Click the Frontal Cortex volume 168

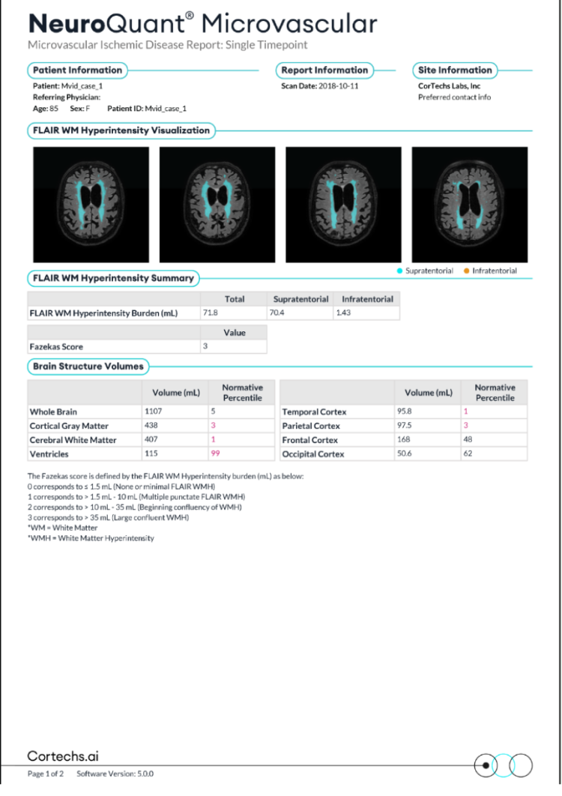pos(404,440)
